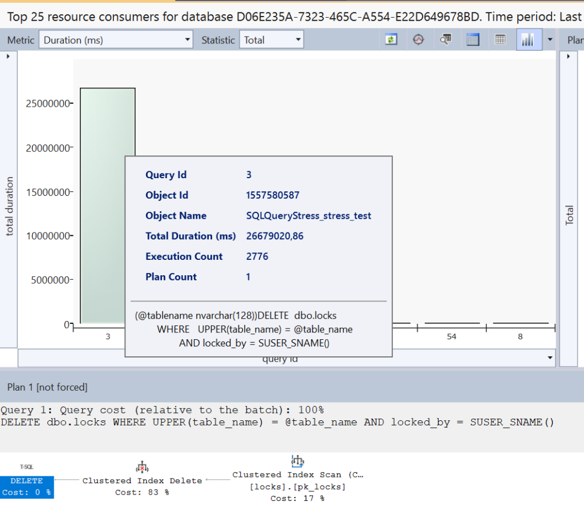
Task: Switch to the plain grid view icon
Action: 500,40
